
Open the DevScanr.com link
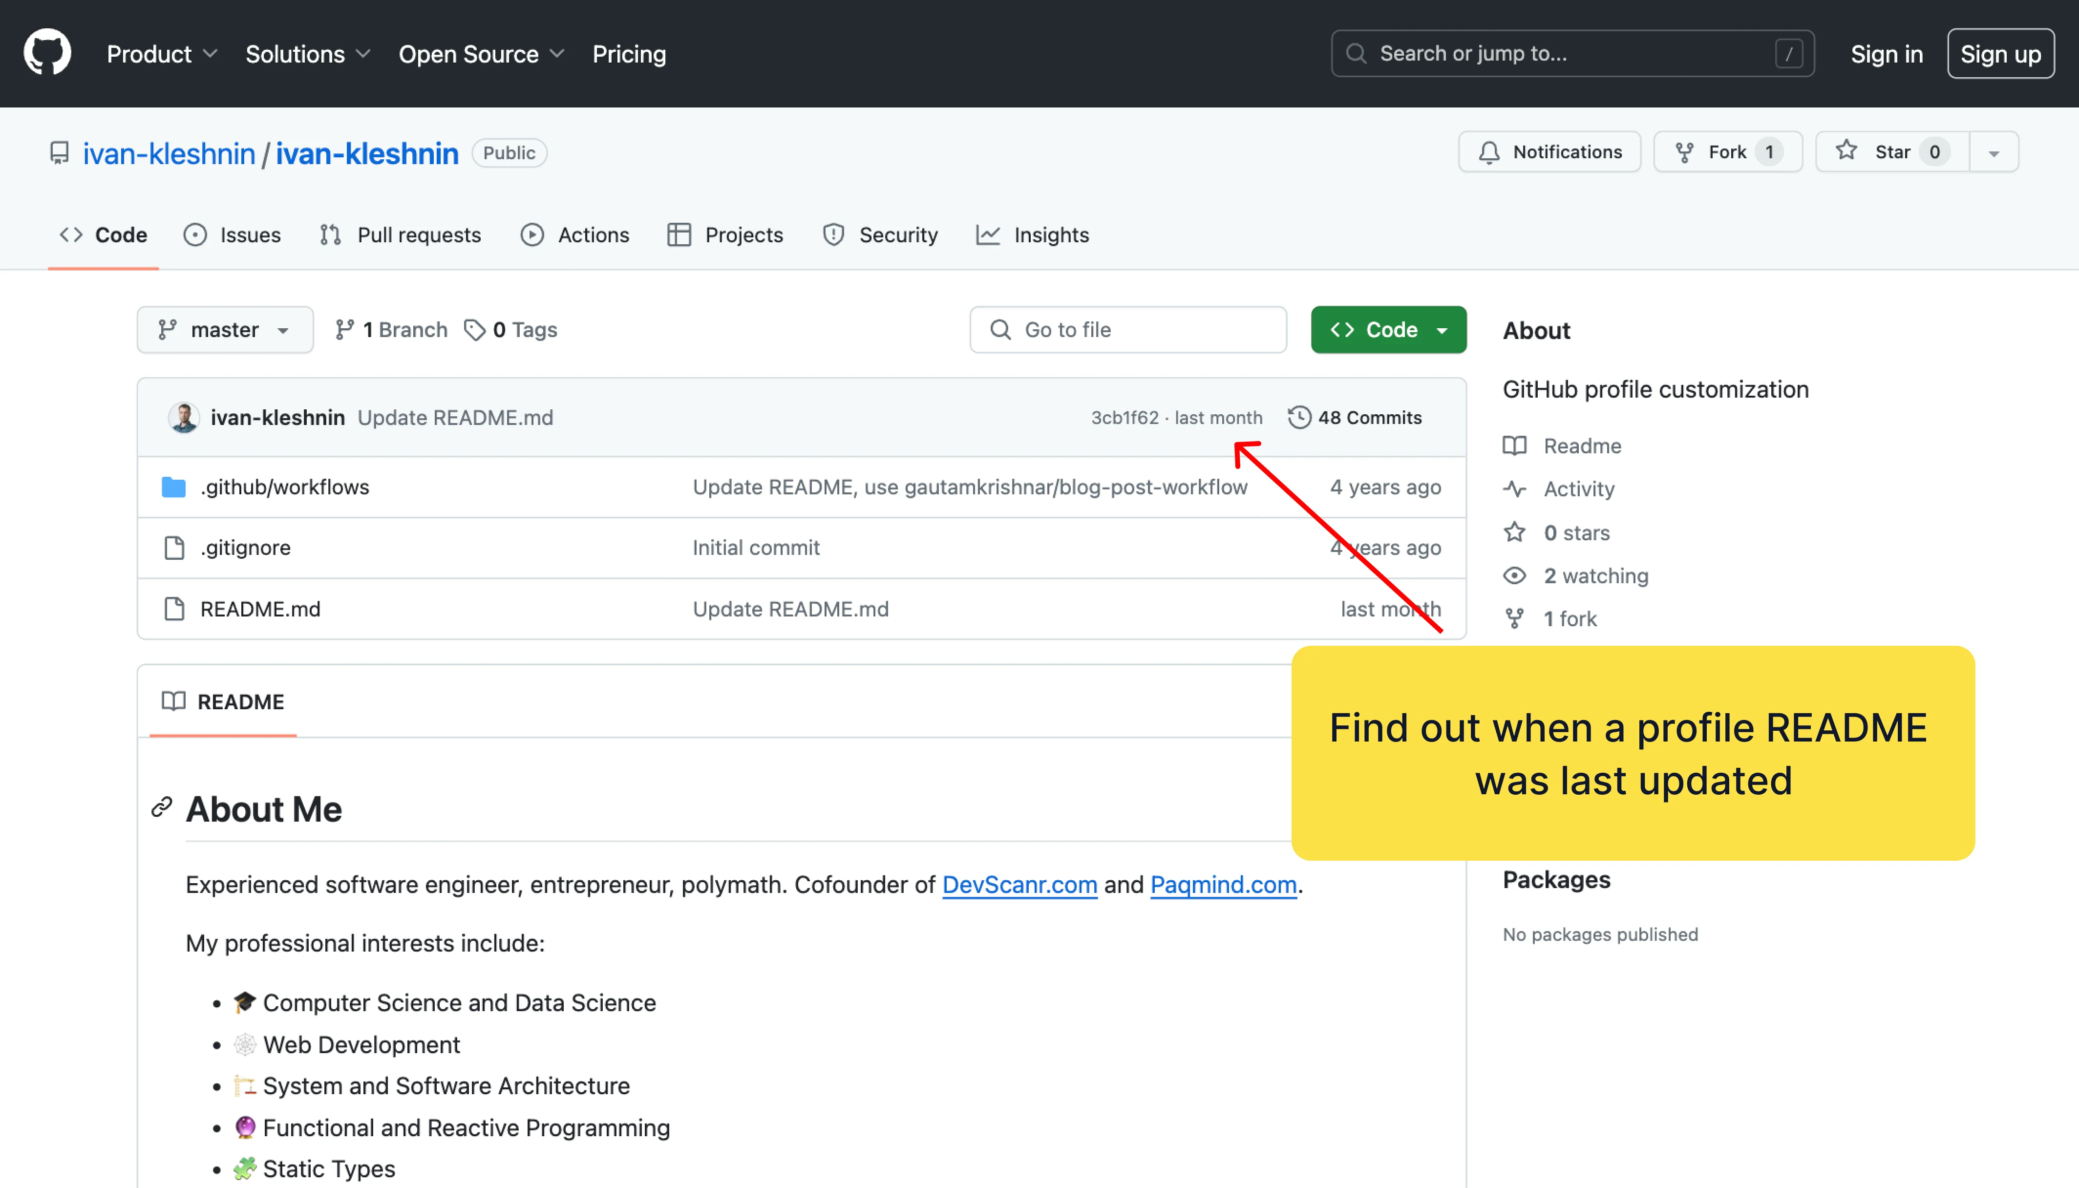(x=1019, y=885)
